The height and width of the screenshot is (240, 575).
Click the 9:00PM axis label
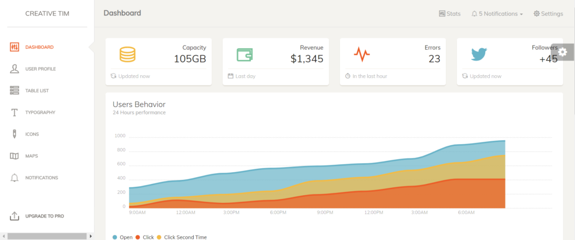click(325, 213)
